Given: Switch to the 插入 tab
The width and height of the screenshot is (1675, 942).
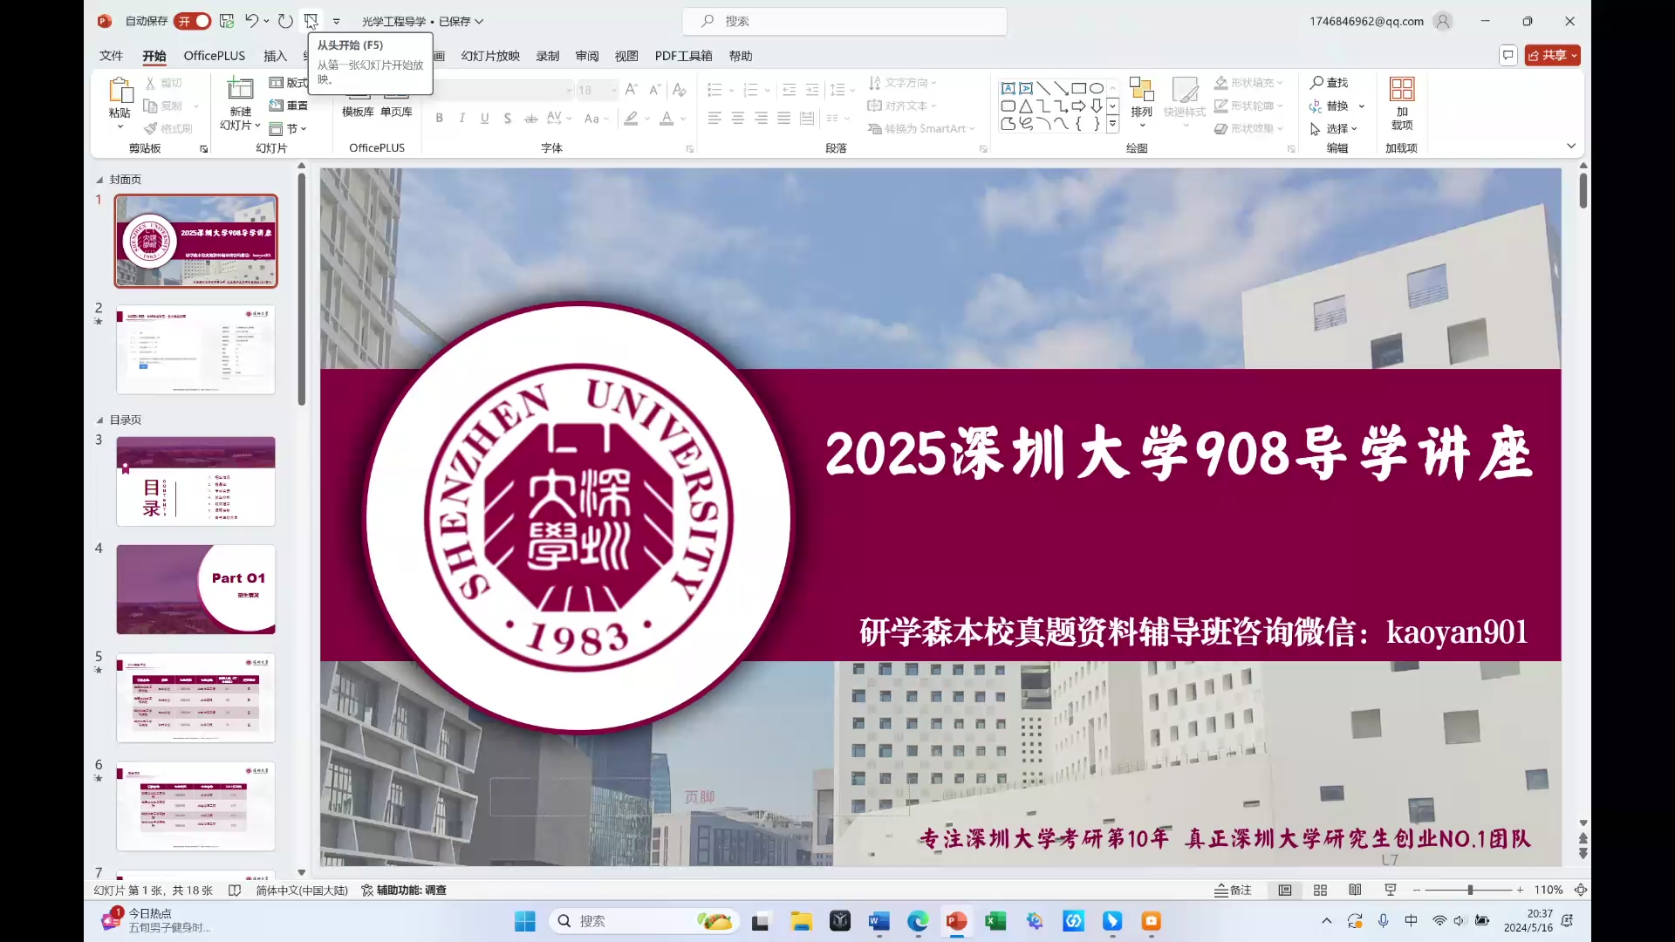Looking at the screenshot, I should 275,56.
